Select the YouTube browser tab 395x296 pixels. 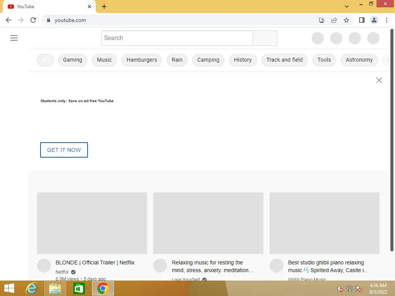pyautogui.click(x=49, y=7)
